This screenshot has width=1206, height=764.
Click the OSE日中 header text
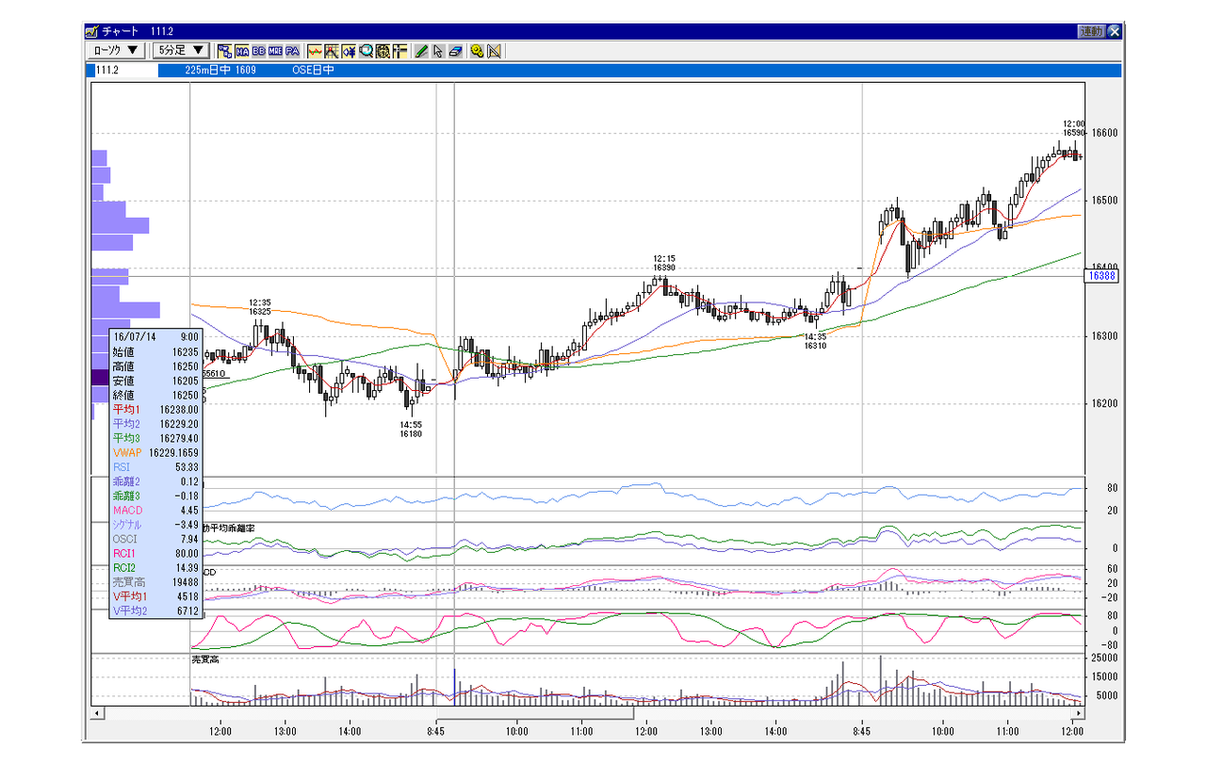[314, 70]
